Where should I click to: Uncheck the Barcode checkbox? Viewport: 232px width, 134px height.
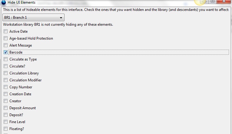coord(6,52)
